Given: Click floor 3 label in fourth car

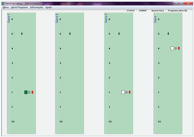Looking at the screenshot, I should coord(159,63).
